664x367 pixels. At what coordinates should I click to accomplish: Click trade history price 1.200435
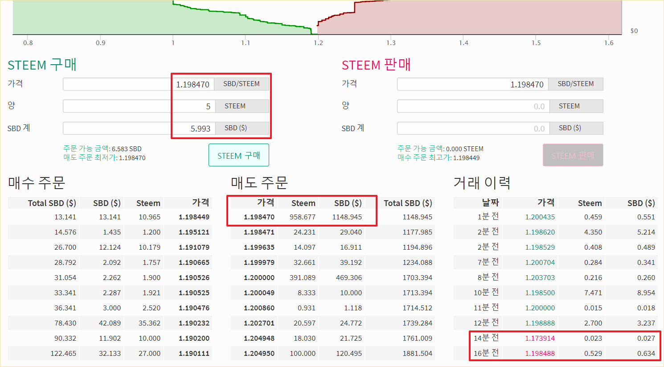point(540,217)
